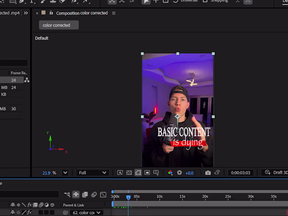Toggle mask and shape path visibility
The width and height of the screenshot is (288, 216).
[138, 173]
